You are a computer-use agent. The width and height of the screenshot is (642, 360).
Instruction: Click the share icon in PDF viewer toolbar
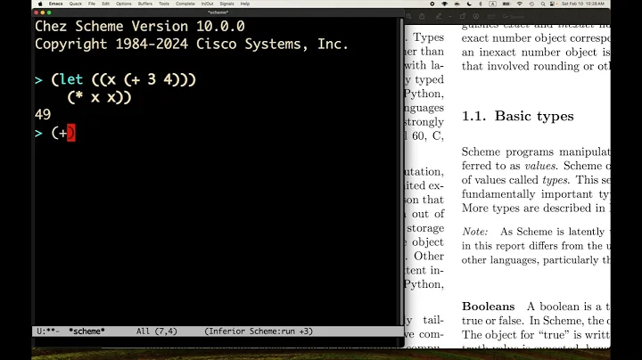point(422,16)
